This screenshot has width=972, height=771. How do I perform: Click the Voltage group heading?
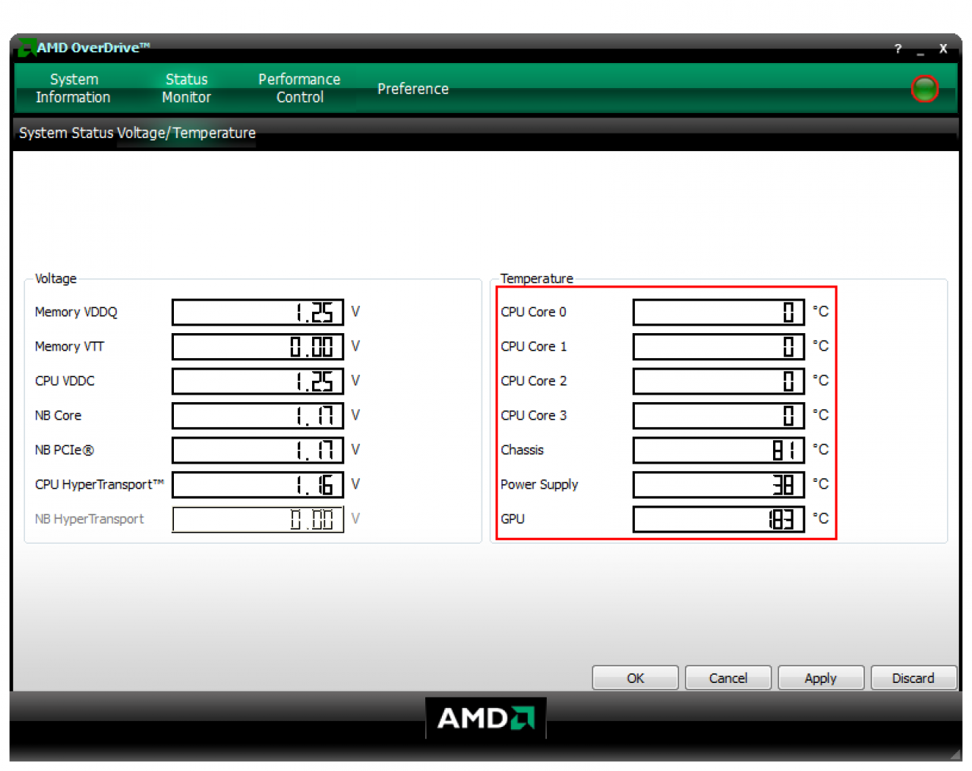[x=55, y=279]
